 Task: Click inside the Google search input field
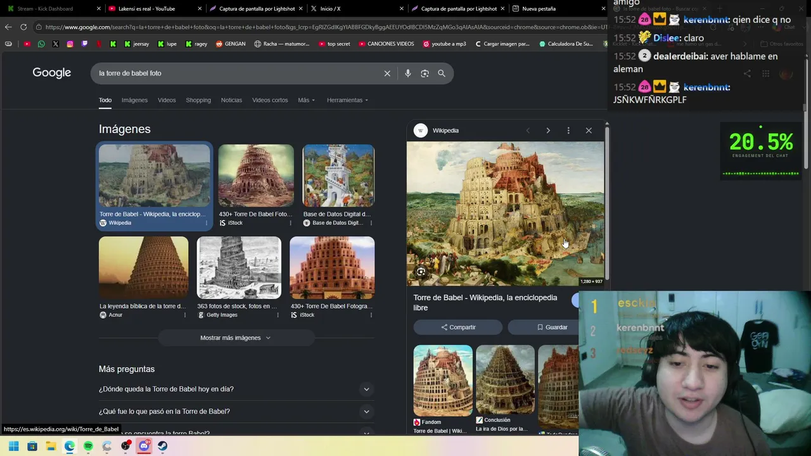pos(238,73)
